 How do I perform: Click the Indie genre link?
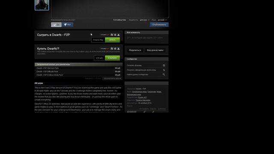tap(159, 92)
